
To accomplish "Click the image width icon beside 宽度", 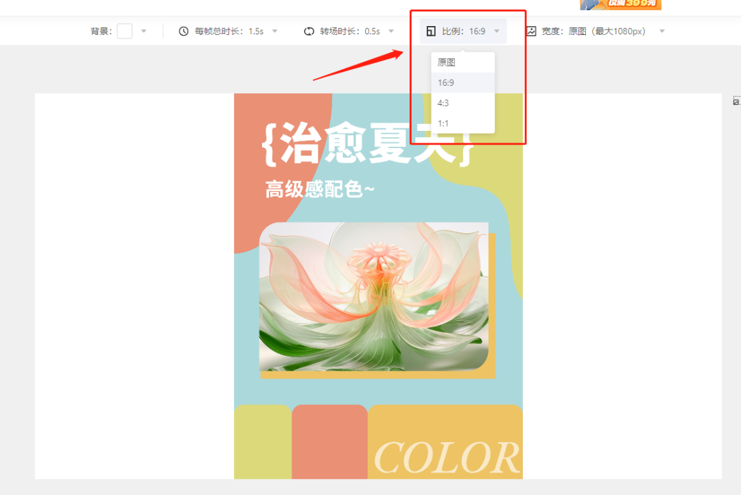I will click(x=531, y=32).
